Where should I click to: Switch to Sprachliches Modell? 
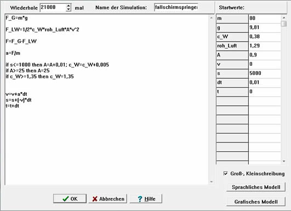256,187
